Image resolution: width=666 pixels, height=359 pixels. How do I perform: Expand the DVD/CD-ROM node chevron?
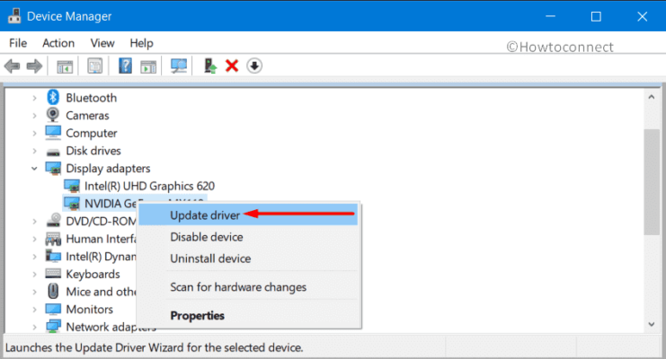pyautogui.click(x=34, y=221)
